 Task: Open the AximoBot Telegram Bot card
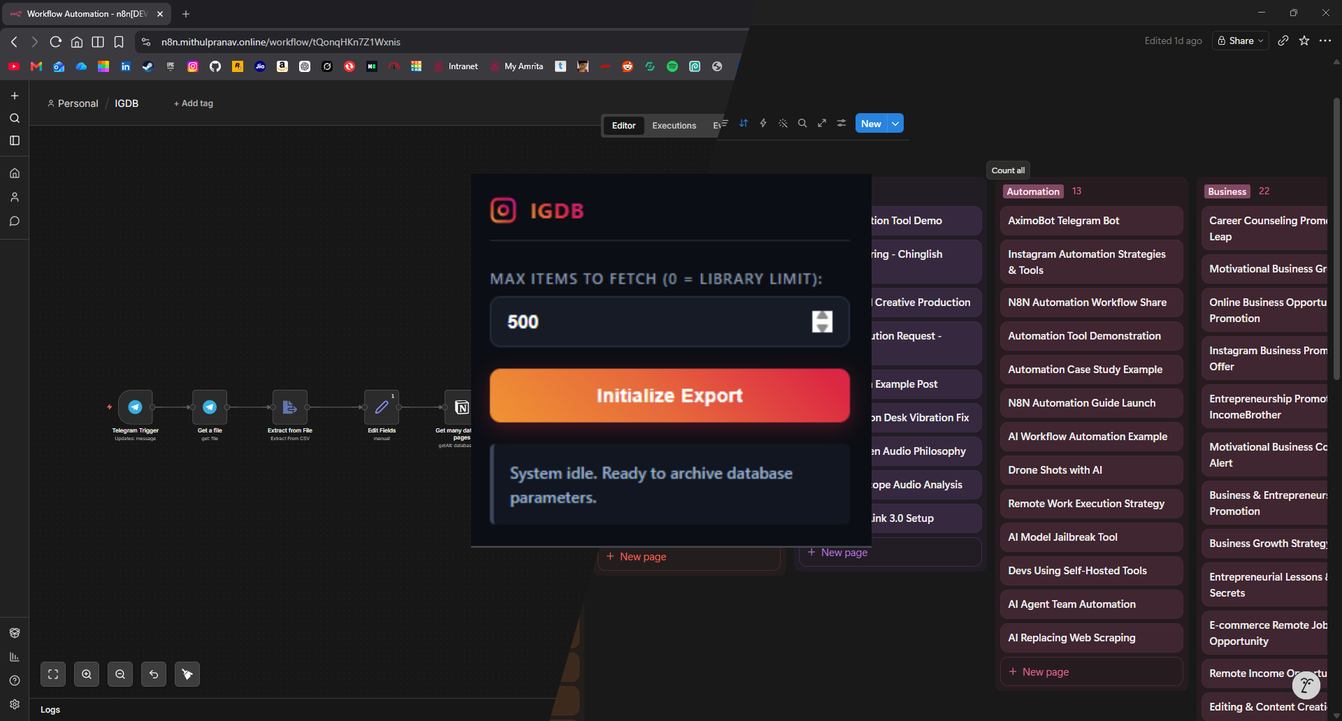(x=1092, y=221)
